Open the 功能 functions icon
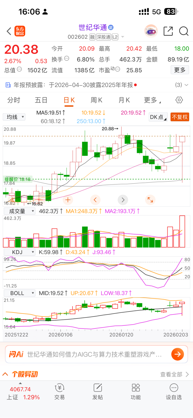This screenshot has height=418, width=193. [136, 392]
